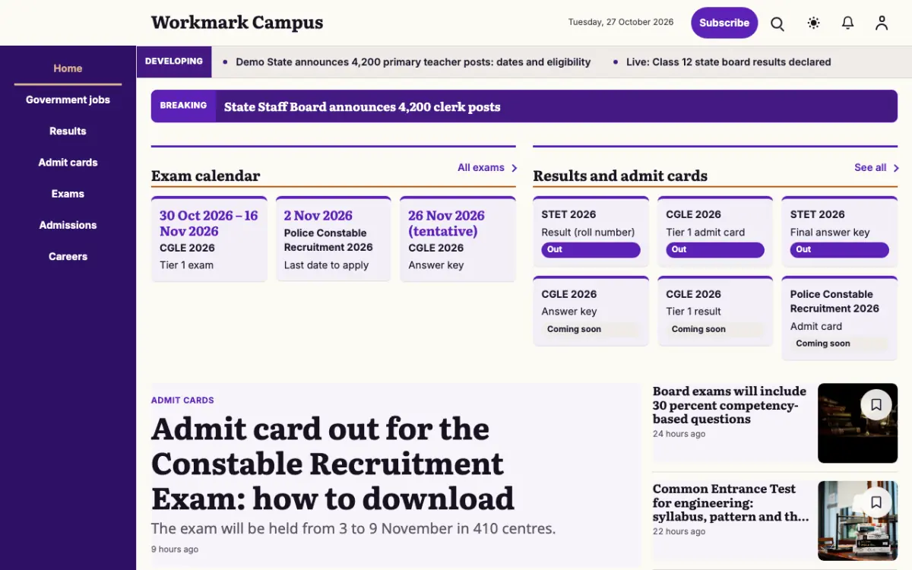The height and width of the screenshot is (570, 912).
Task: Click the 22 hours ago timestamp
Action: click(x=679, y=531)
